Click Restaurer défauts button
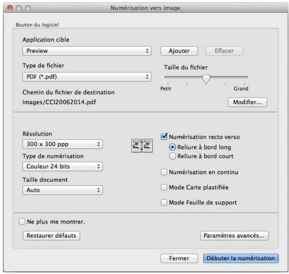289x274 pixels. click(51, 236)
